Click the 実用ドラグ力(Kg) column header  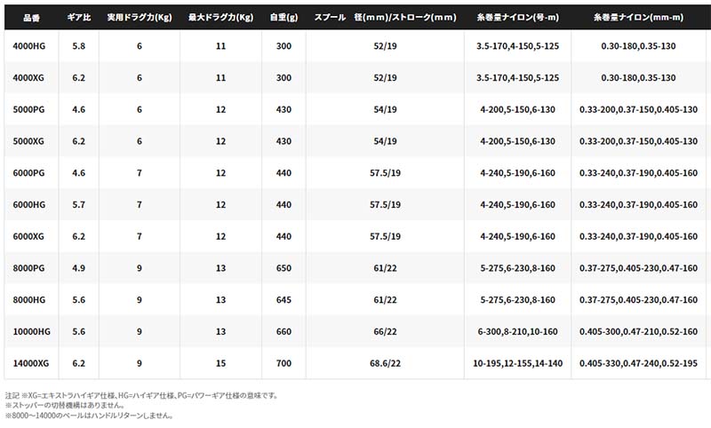[x=140, y=17]
